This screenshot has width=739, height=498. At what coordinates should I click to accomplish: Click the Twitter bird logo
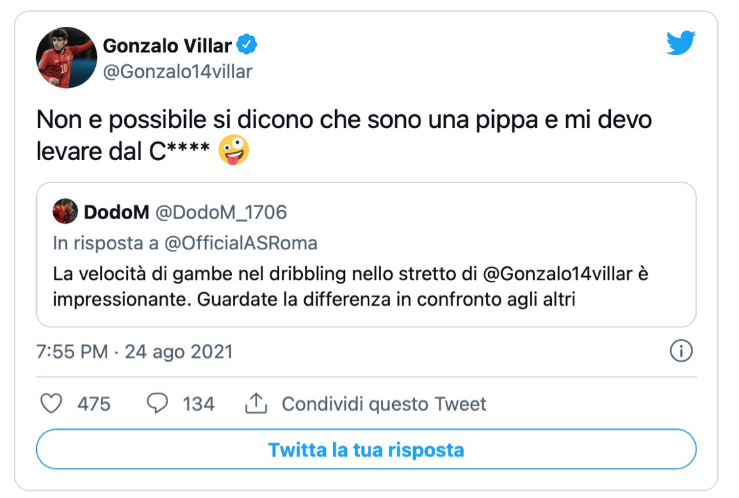(681, 44)
